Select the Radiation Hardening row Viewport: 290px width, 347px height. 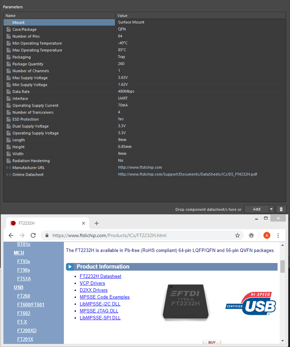click(145, 161)
